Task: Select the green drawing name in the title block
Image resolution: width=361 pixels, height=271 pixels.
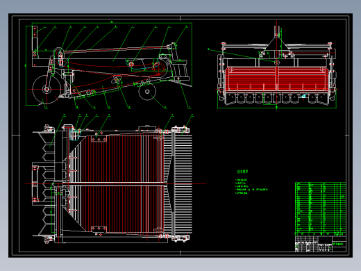Action: 339,244
